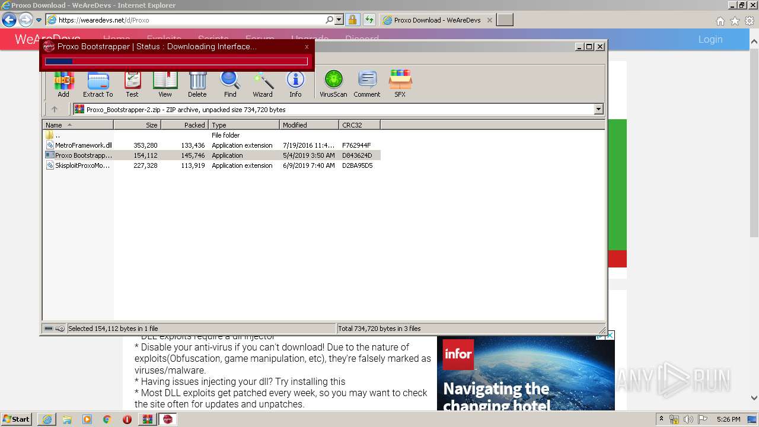The image size is (759, 427).
Task: Open a new blank IE tab
Action: (505, 20)
